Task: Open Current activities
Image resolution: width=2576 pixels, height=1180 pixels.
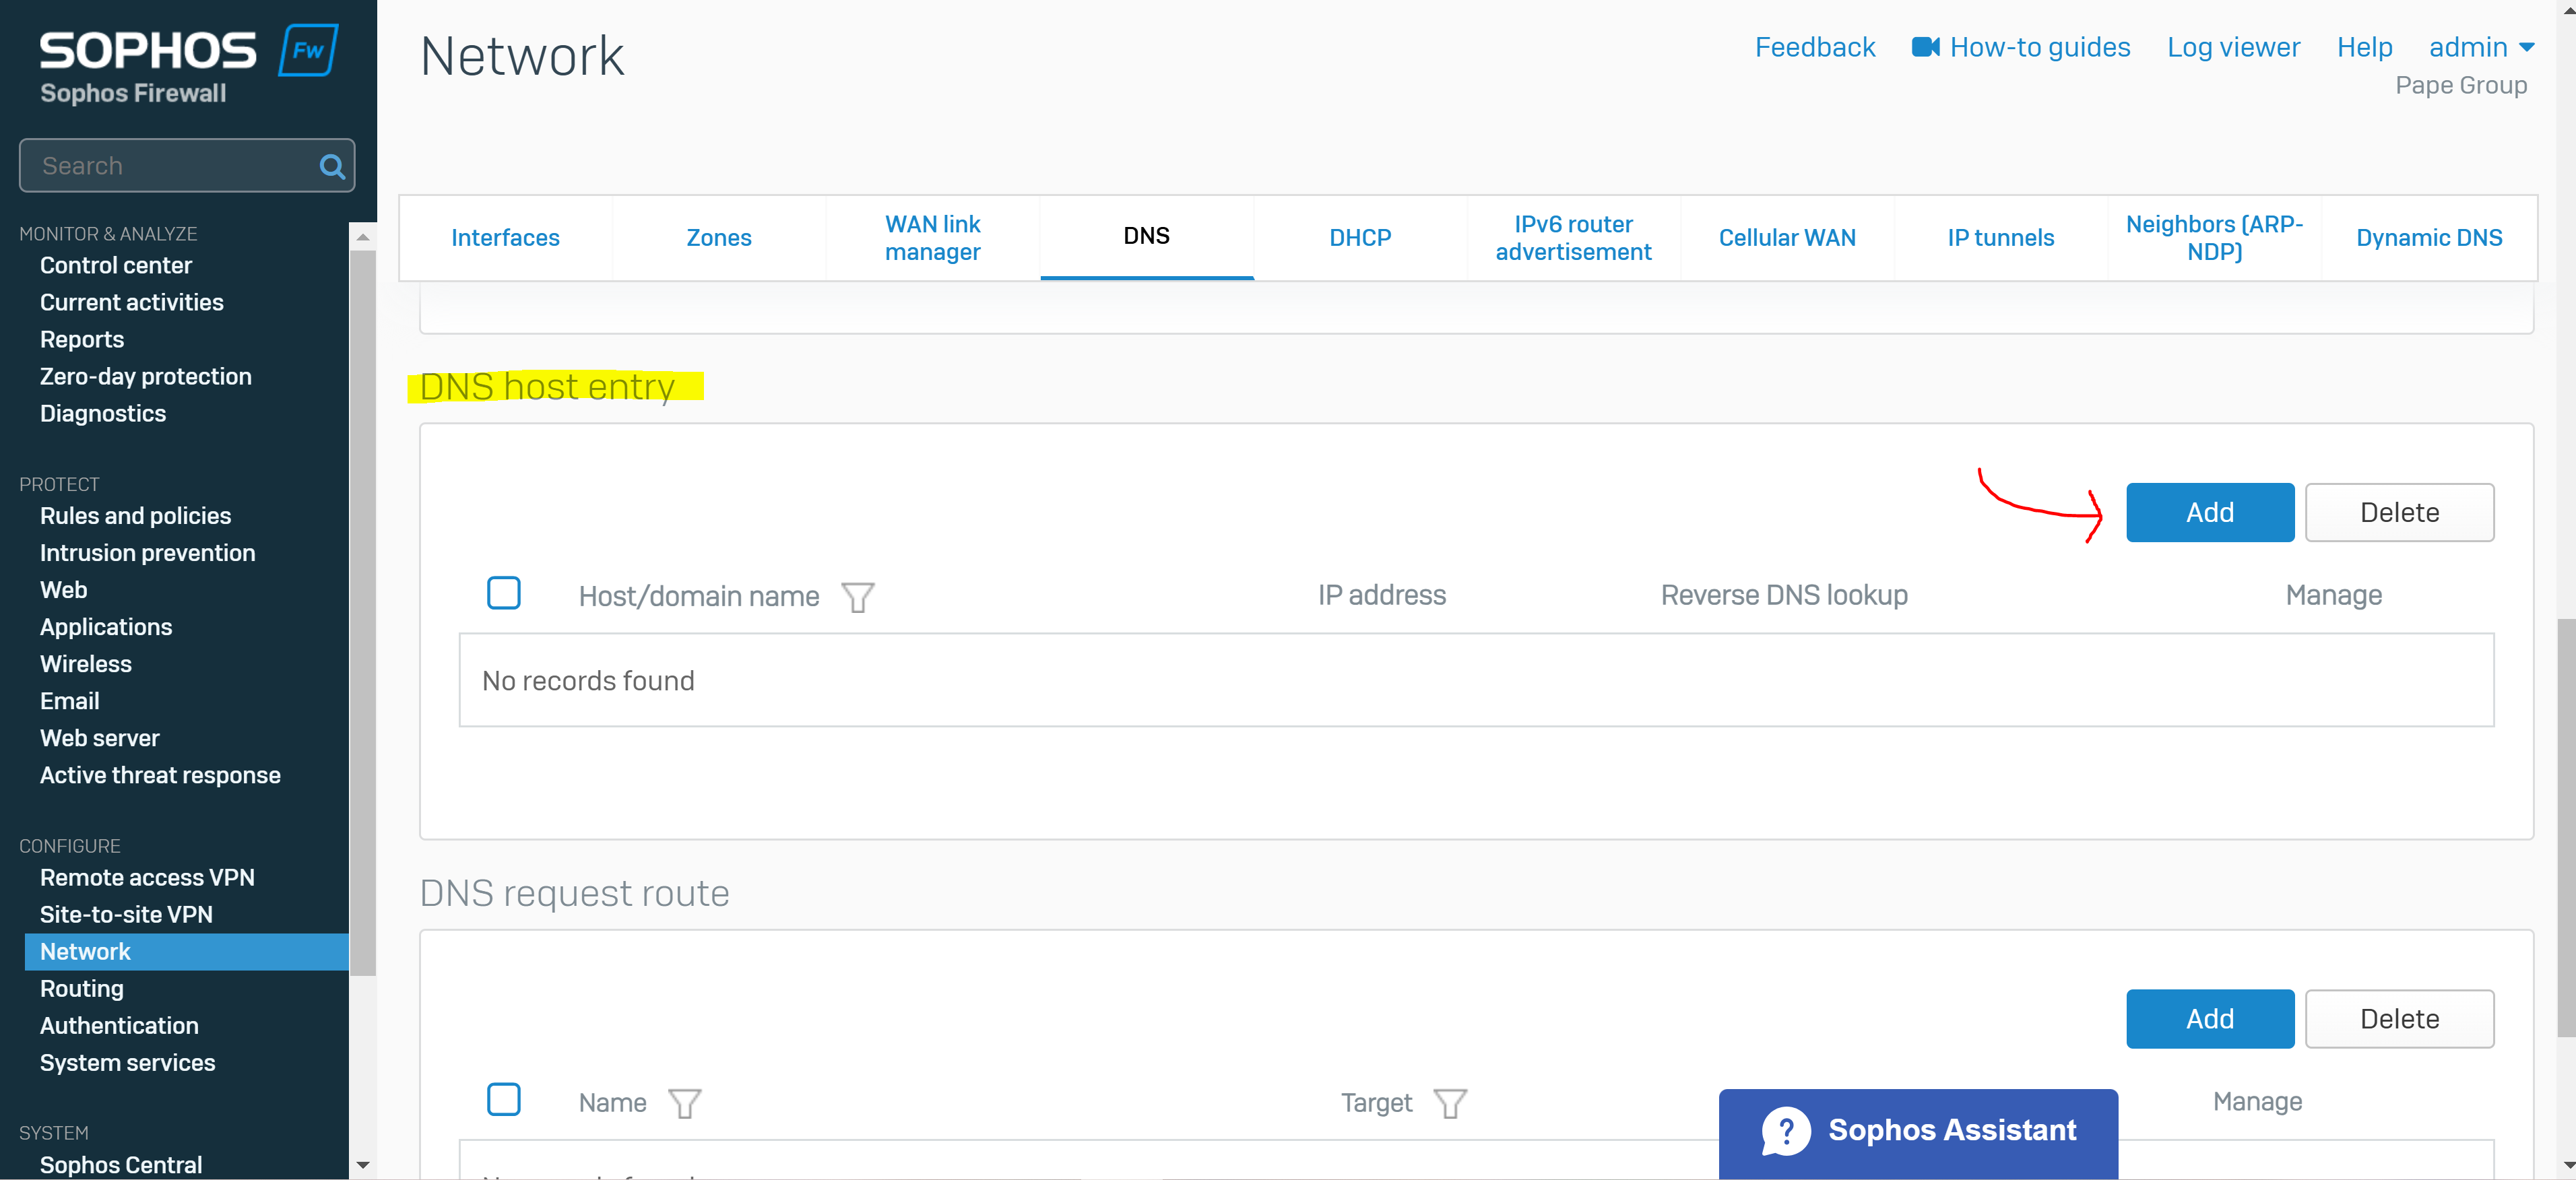Action: point(131,302)
